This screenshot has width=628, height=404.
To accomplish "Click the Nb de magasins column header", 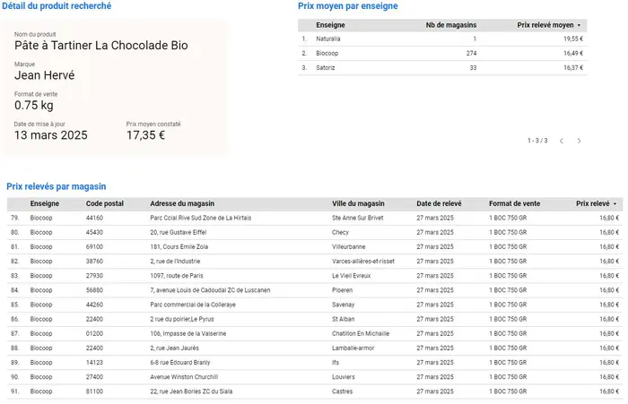I will (451, 25).
